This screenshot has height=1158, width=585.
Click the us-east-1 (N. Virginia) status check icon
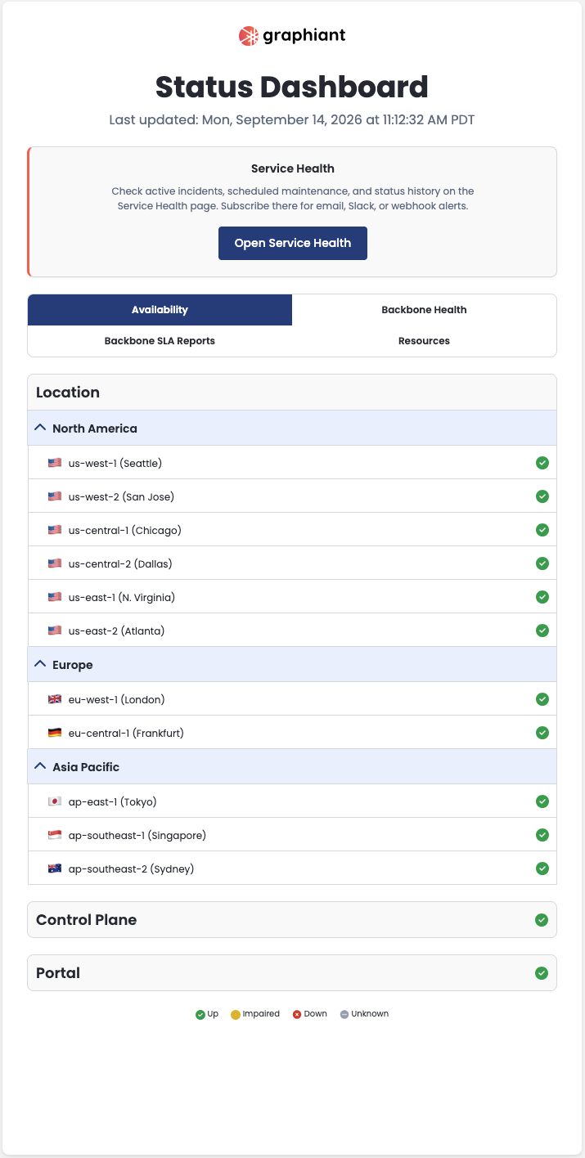coord(542,597)
